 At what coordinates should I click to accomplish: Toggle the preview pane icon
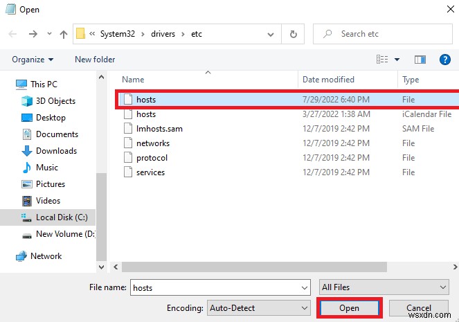point(420,60)
